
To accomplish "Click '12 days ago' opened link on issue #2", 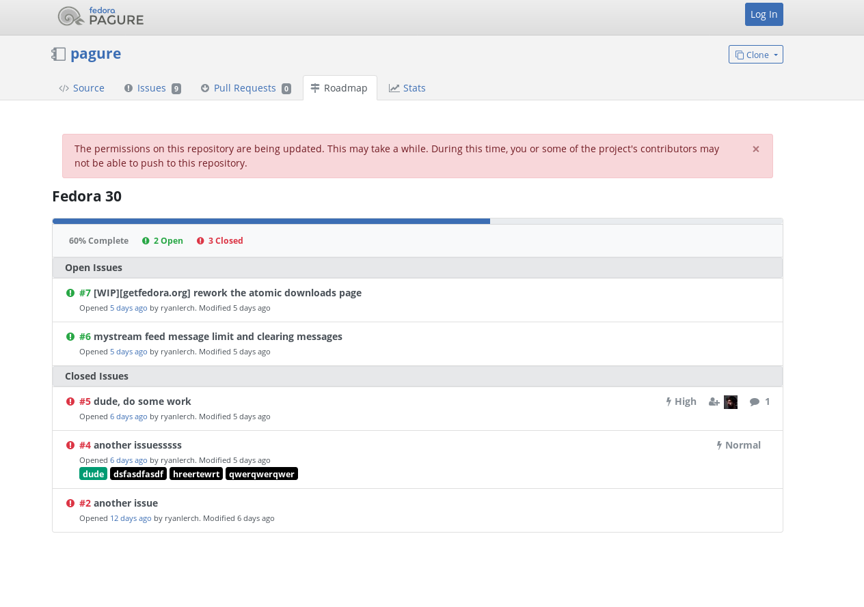I will coord(131,518).
